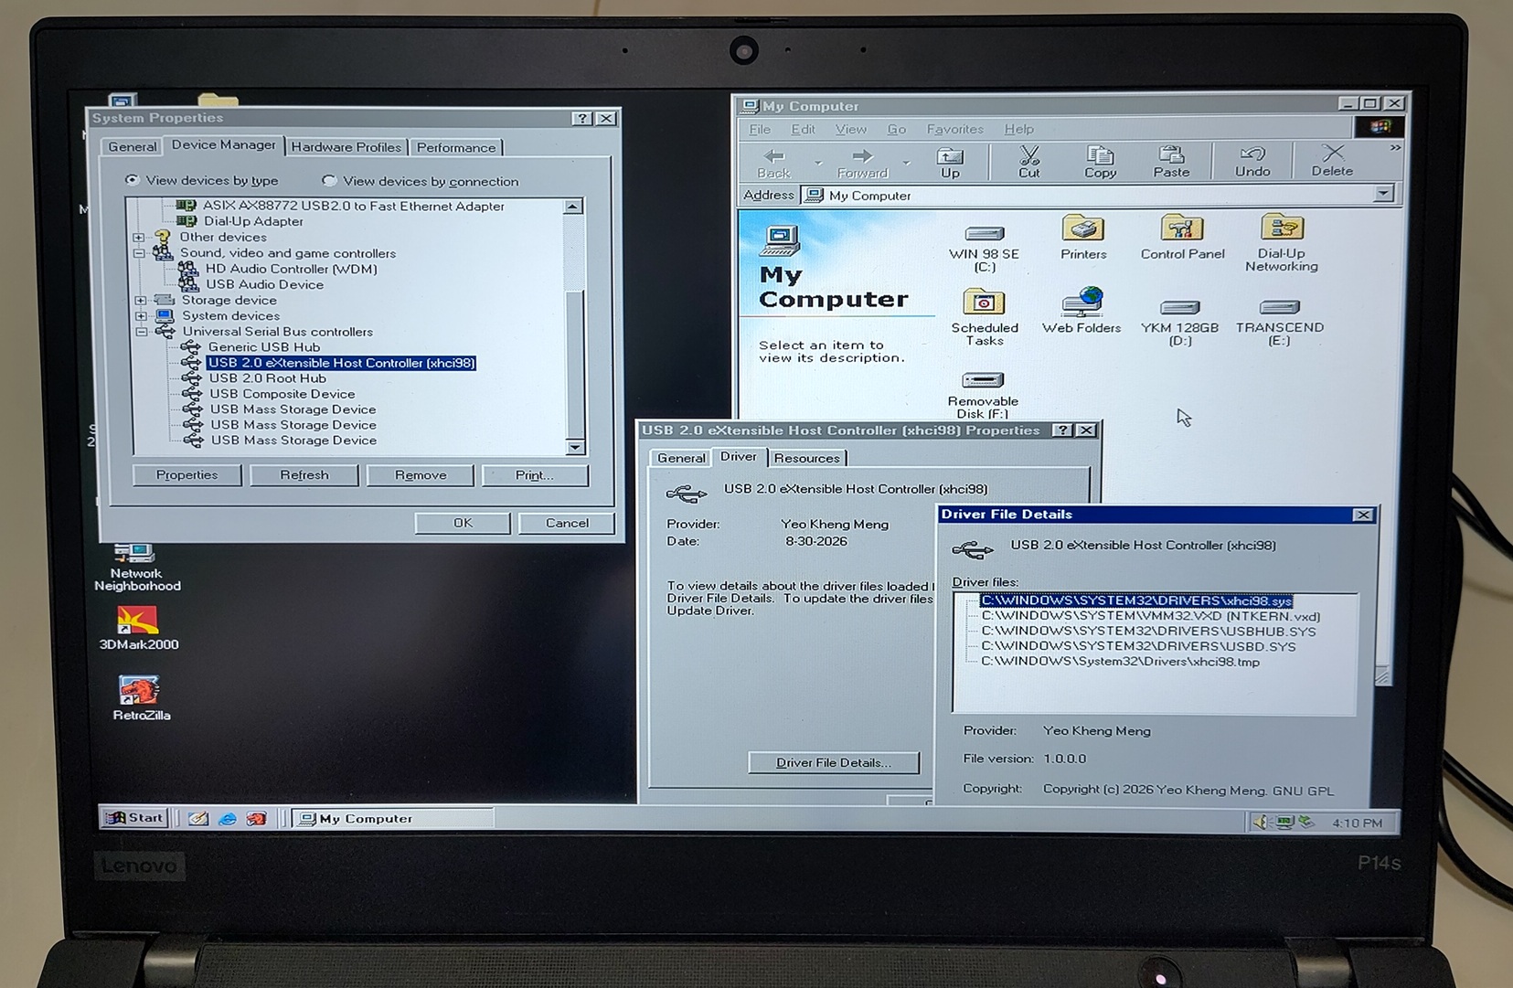Click the Copy toolbar icon
The width and height of the screenshot is (1513, 988).
(1100, 162)
